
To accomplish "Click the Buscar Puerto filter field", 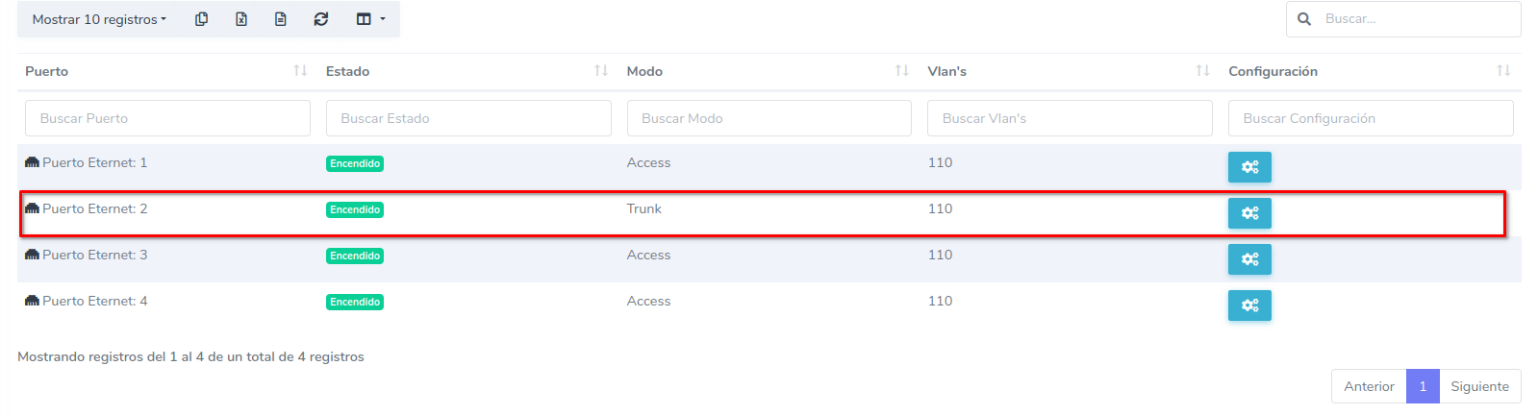I will [x=167, y=118].
